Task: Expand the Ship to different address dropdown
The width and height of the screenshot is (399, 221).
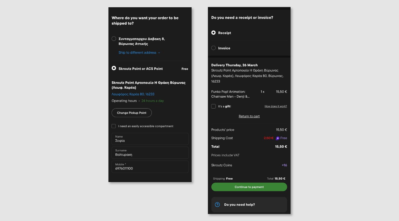Action: 139,53
